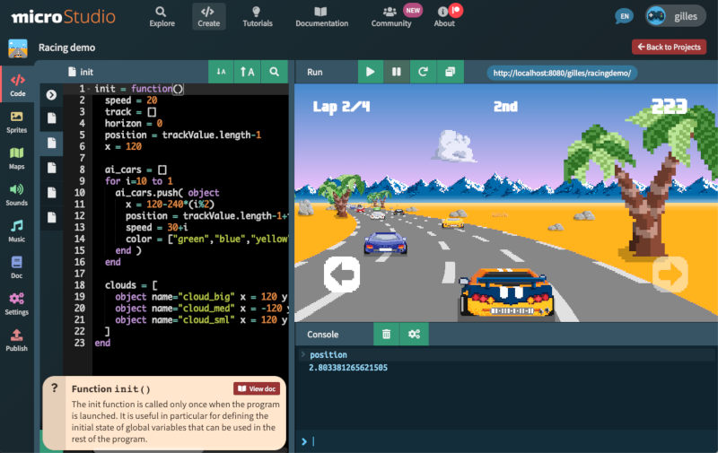Screen dimensions: 718x453
Task: Open the Music section
Action: [16, 231]
